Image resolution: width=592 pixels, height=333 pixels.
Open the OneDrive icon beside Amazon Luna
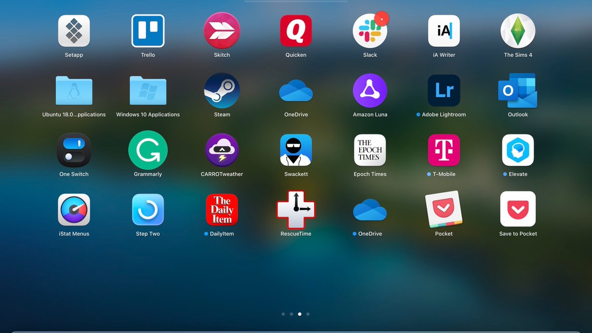(296, 91)
